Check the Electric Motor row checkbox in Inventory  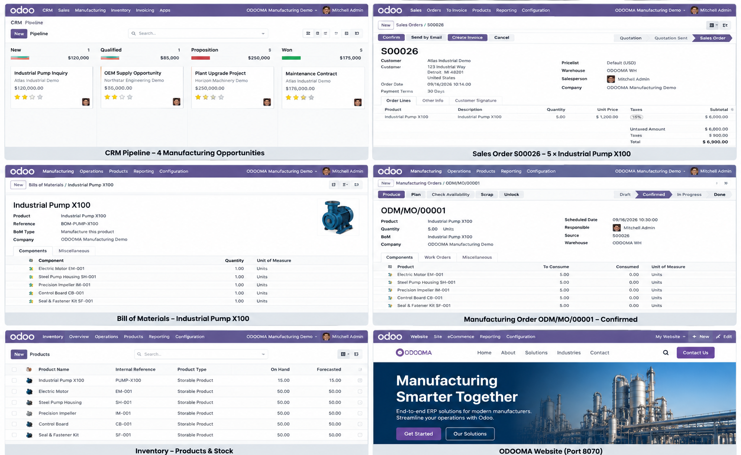tap(14, 391)
